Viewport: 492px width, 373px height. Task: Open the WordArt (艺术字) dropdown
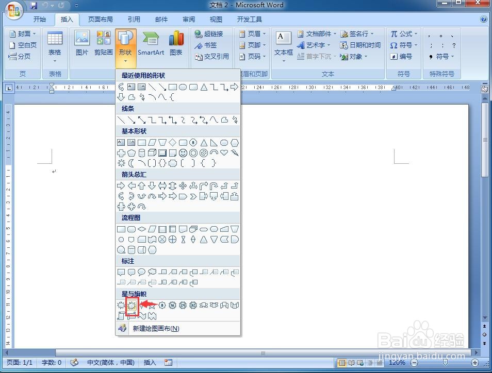314,45
